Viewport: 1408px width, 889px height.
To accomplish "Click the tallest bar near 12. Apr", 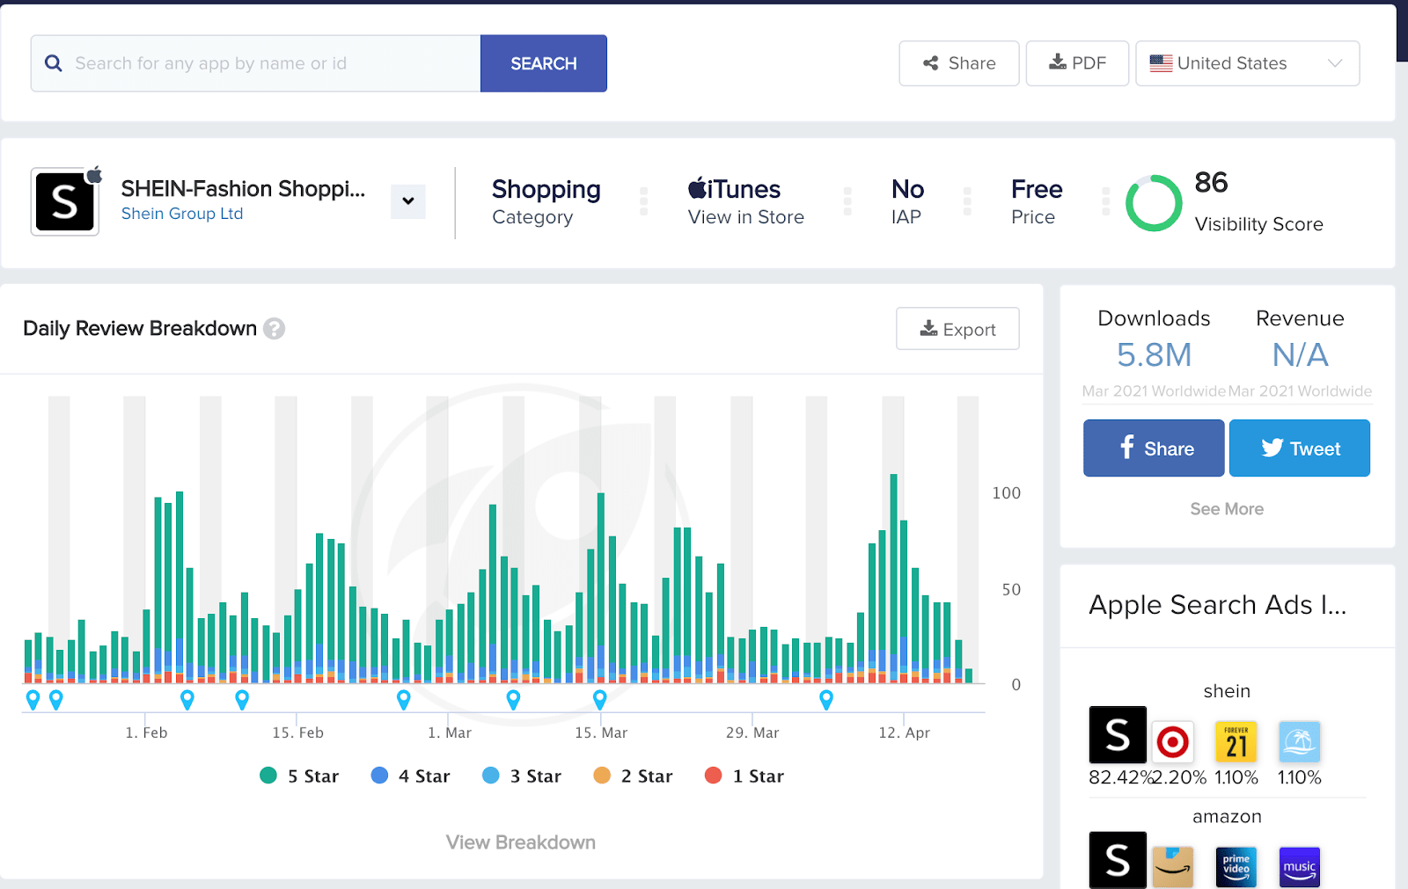I will click(893, 578).
